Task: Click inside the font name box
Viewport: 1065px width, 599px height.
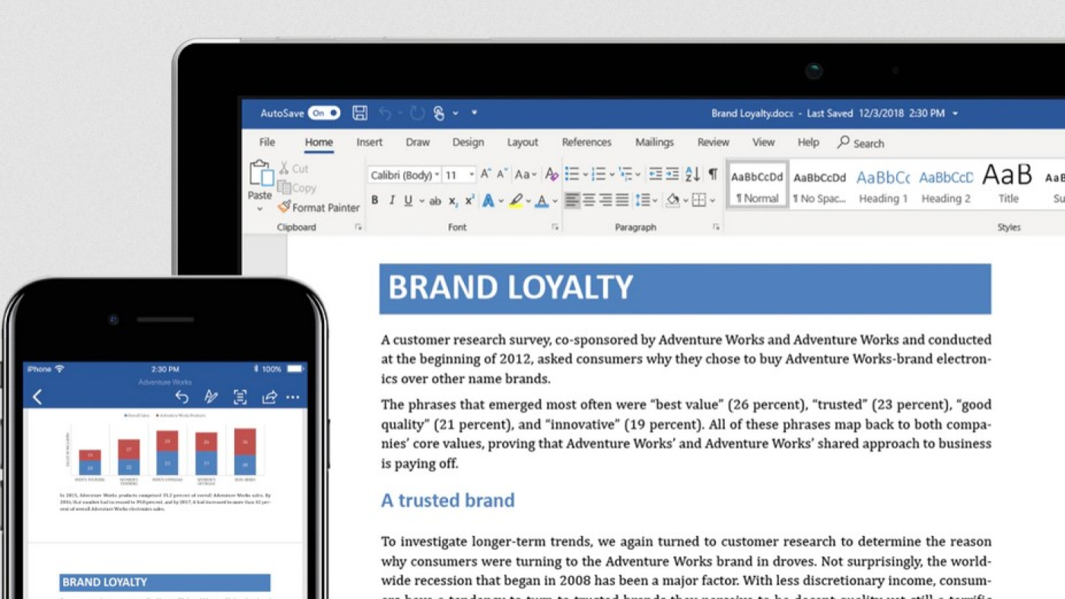Action: [x=399, y=174]
